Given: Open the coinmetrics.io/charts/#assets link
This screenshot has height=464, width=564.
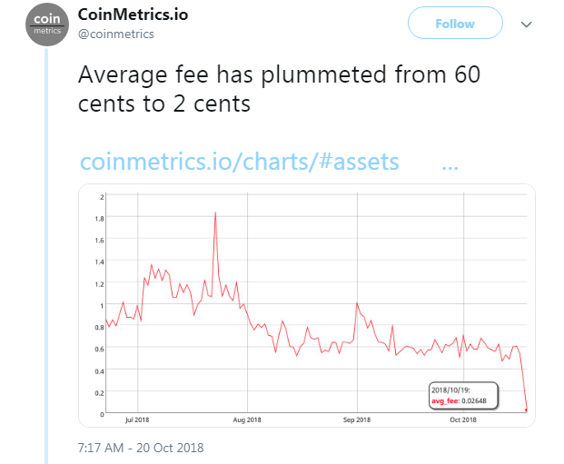Looking at the screenshot, I should click(240, 162).
